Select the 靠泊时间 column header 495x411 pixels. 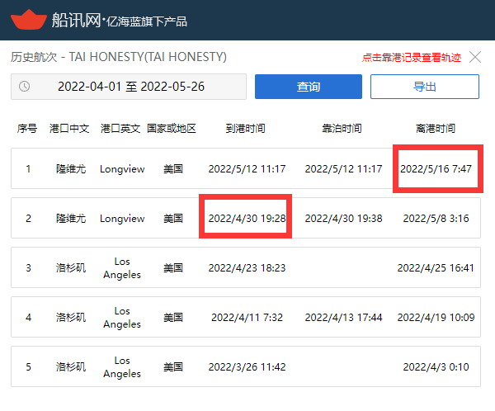click(x=342, y=129)
